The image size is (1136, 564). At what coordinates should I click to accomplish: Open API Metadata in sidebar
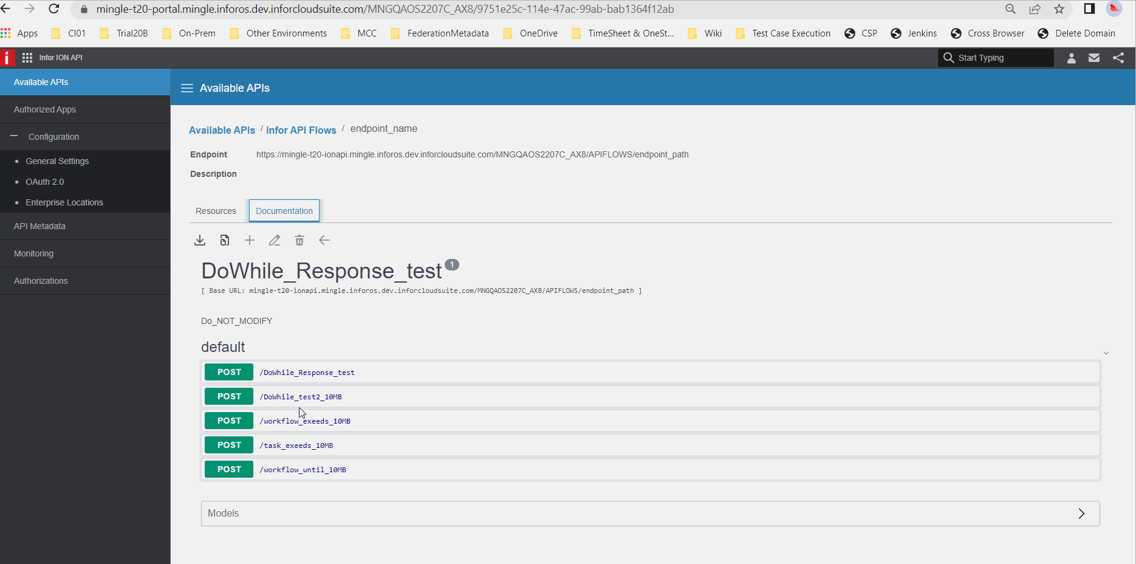[x=85, y=226]
